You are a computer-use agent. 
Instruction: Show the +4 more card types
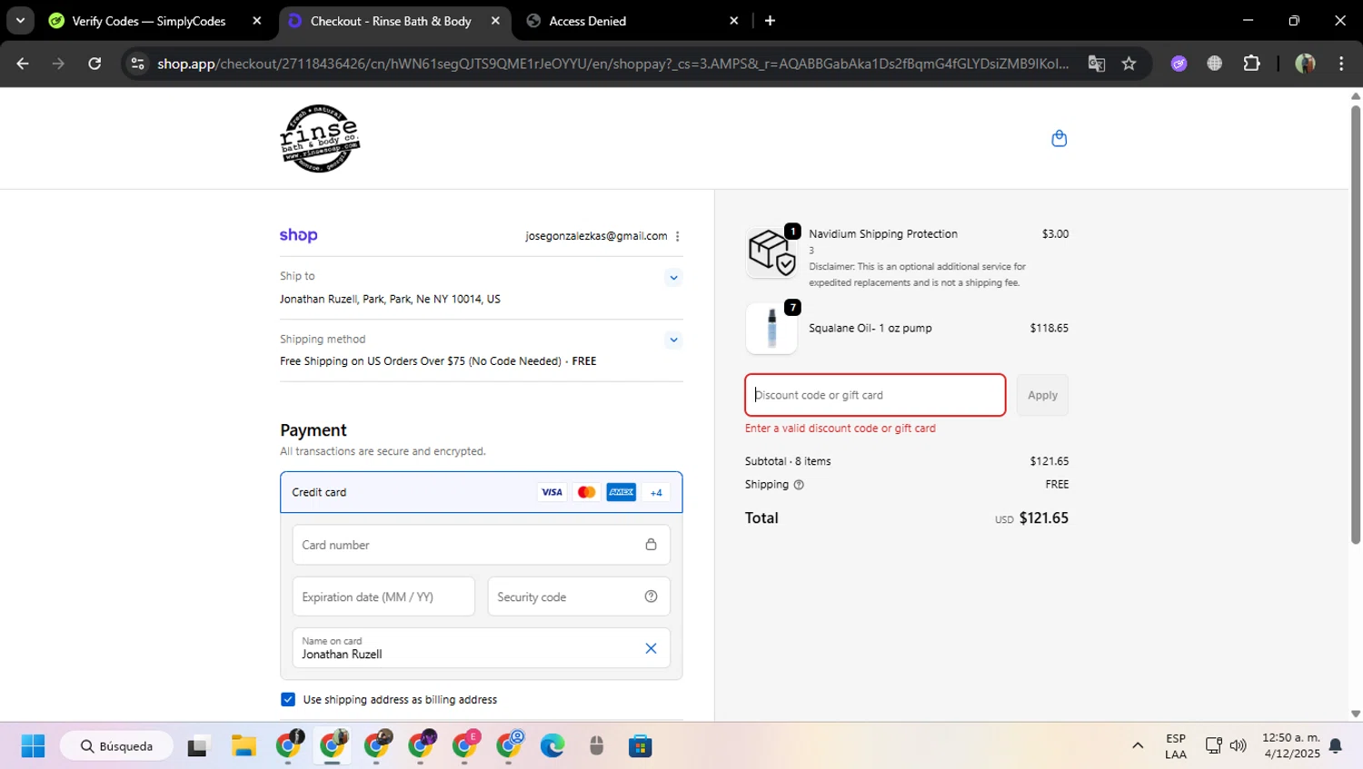[x=656, y=492]
